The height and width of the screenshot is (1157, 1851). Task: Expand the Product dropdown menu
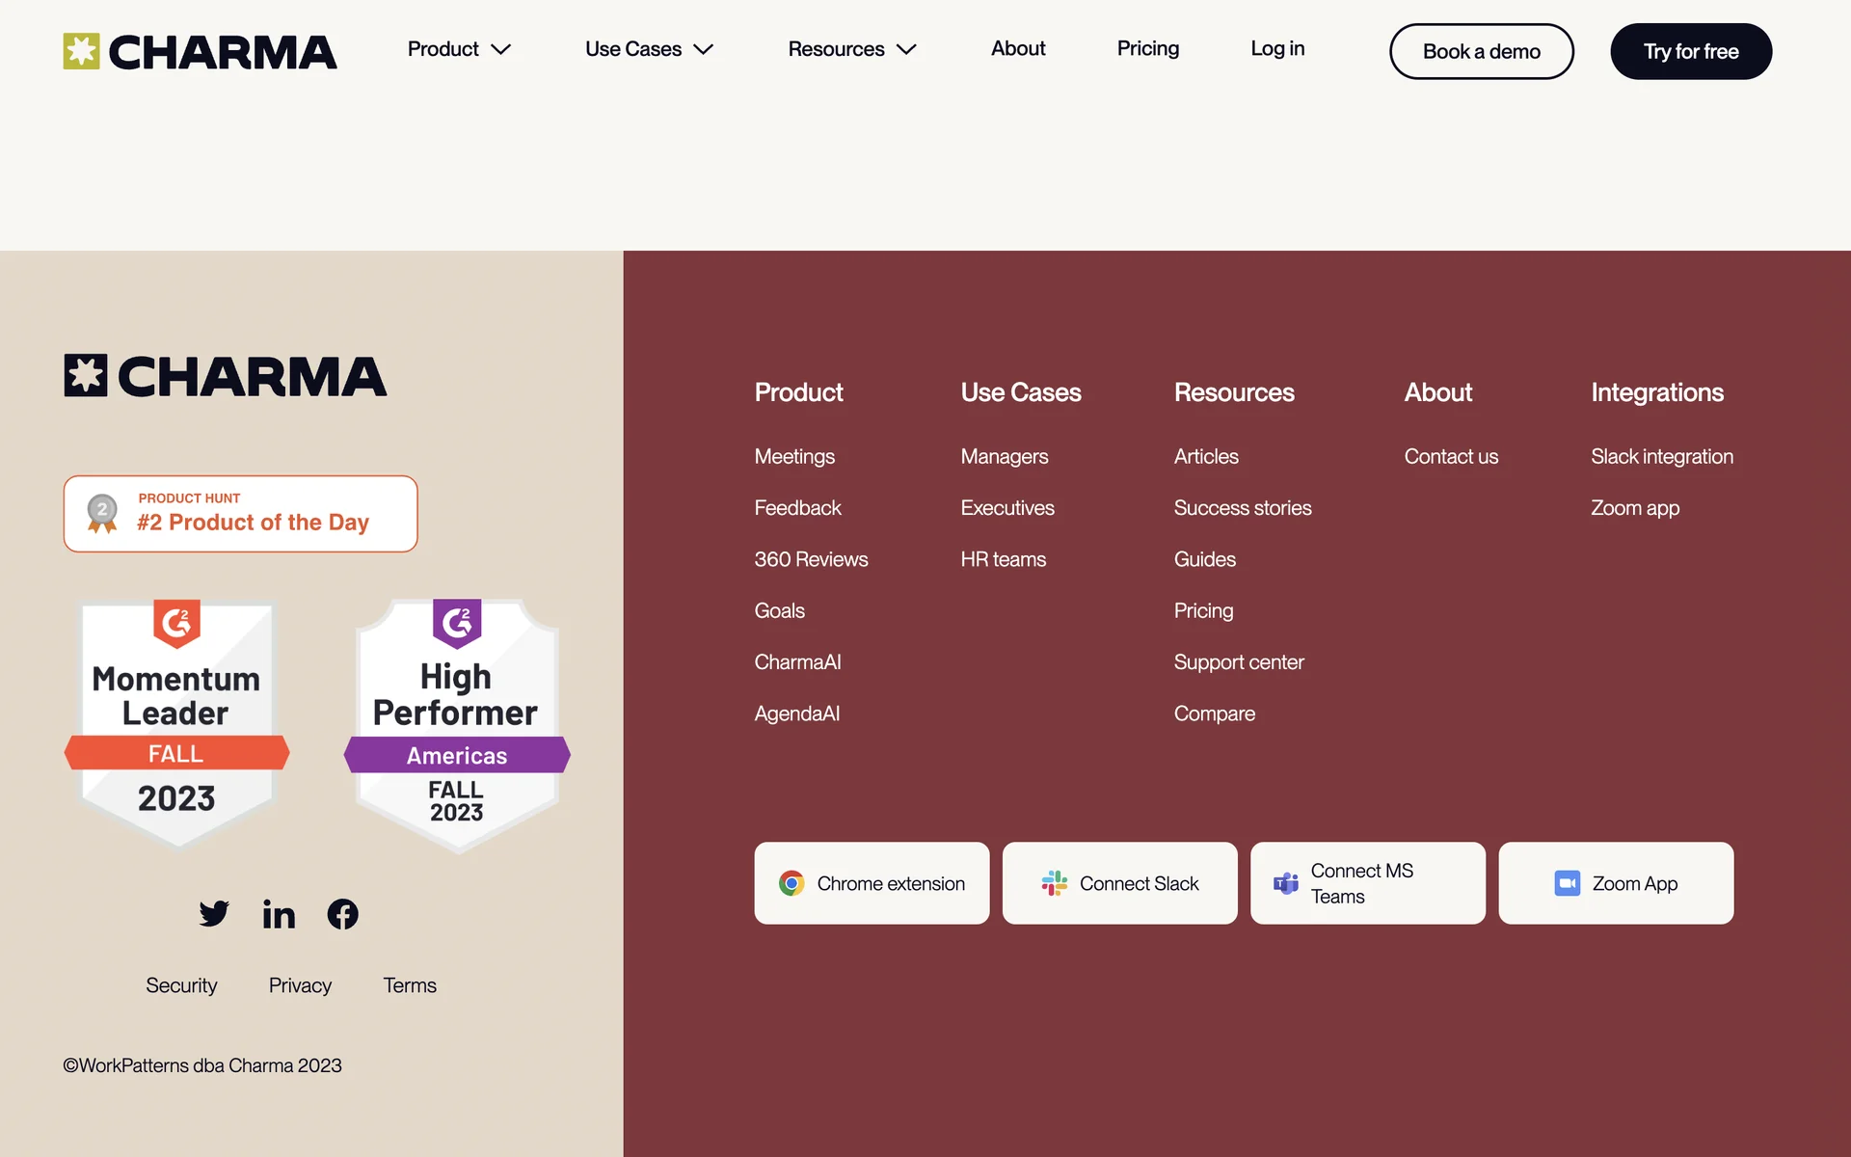[x=459, y=49]
